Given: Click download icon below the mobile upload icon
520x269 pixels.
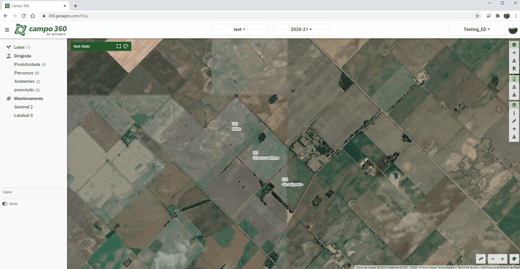Looking at the screenshot, I should click(x=514, y=95).
